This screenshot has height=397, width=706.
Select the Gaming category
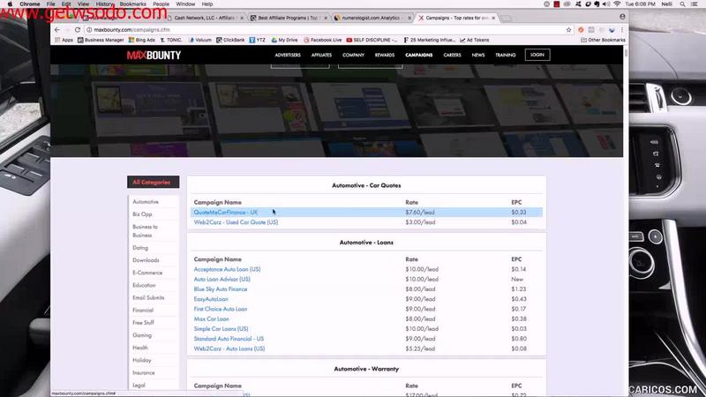(142, 335)
